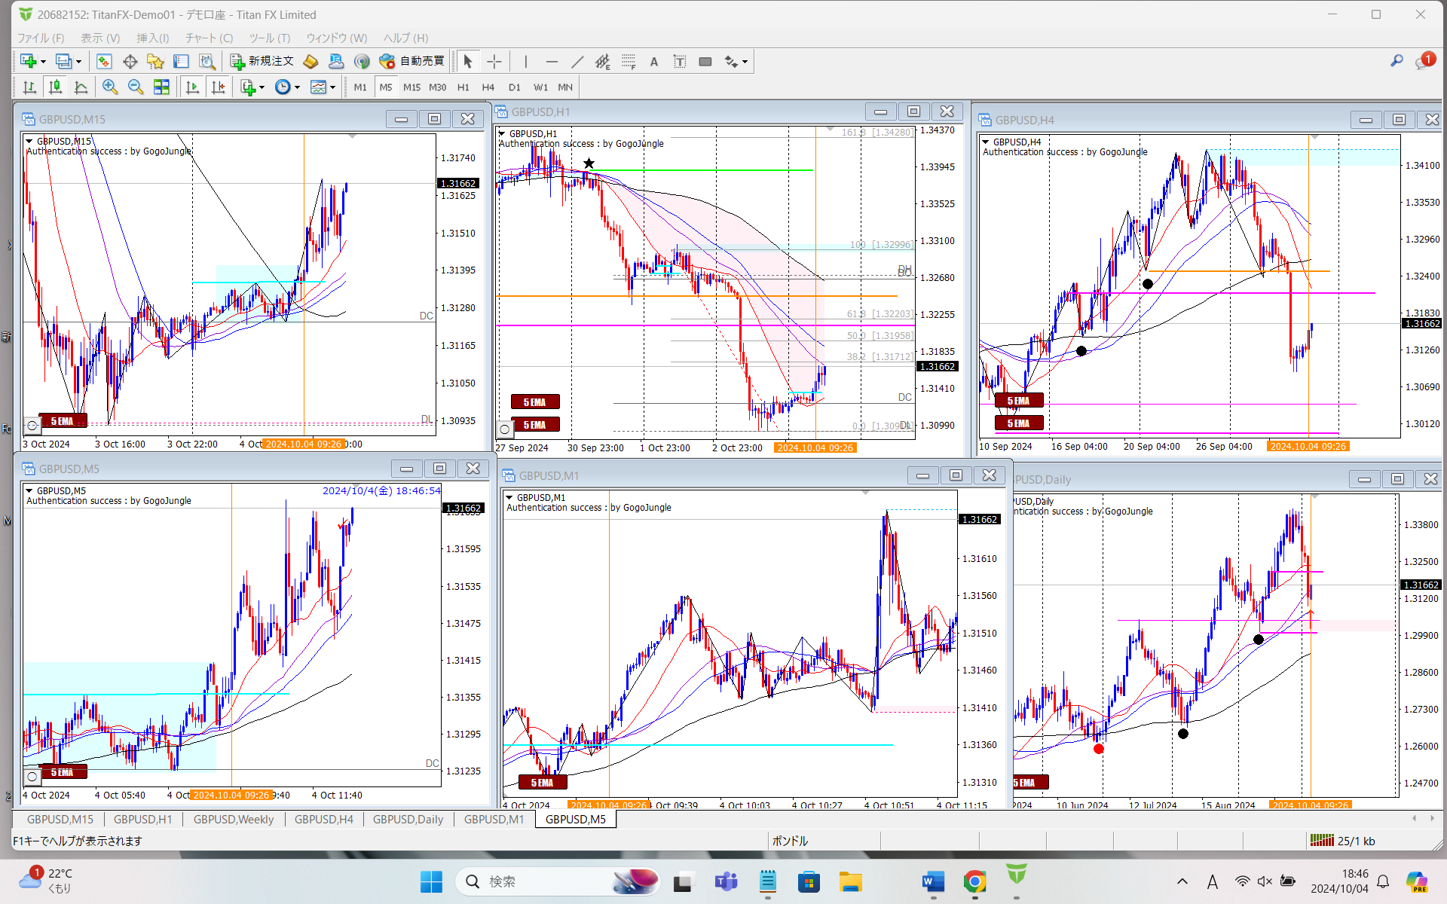Expand the indicators list dropdown arrow

tap(262, 87)
